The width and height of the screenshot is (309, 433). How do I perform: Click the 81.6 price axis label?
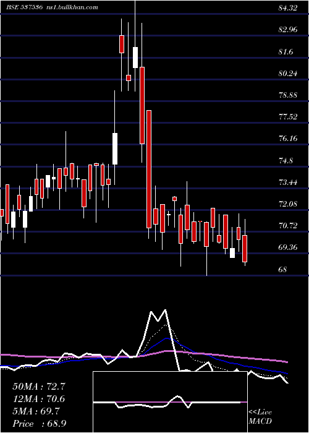[x=286, y=51]
